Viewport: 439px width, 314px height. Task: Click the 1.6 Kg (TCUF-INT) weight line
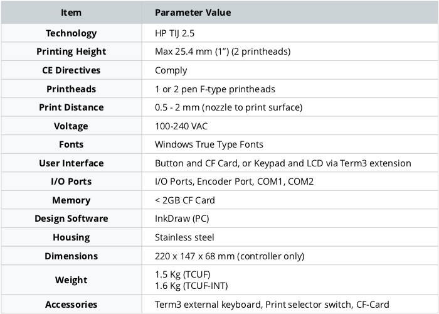(x=191, y=286)
